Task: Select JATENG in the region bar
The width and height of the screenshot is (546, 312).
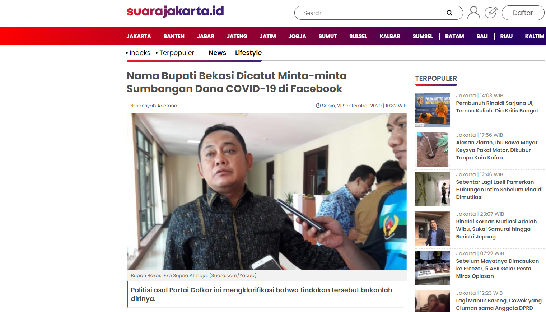Action: (x=237, y=36)
